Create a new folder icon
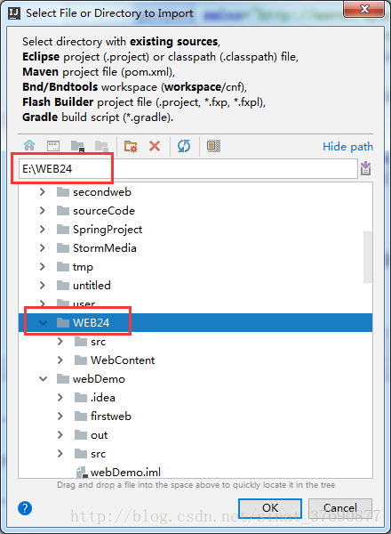The image size is (391, 534). [131, 146]
